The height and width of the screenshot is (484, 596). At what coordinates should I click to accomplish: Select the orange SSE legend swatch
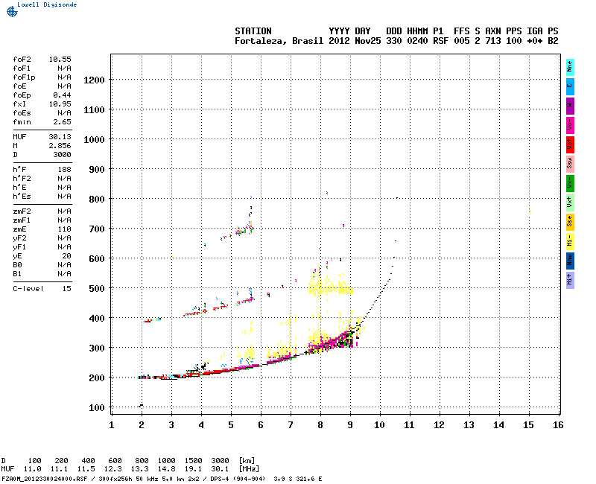570,222
